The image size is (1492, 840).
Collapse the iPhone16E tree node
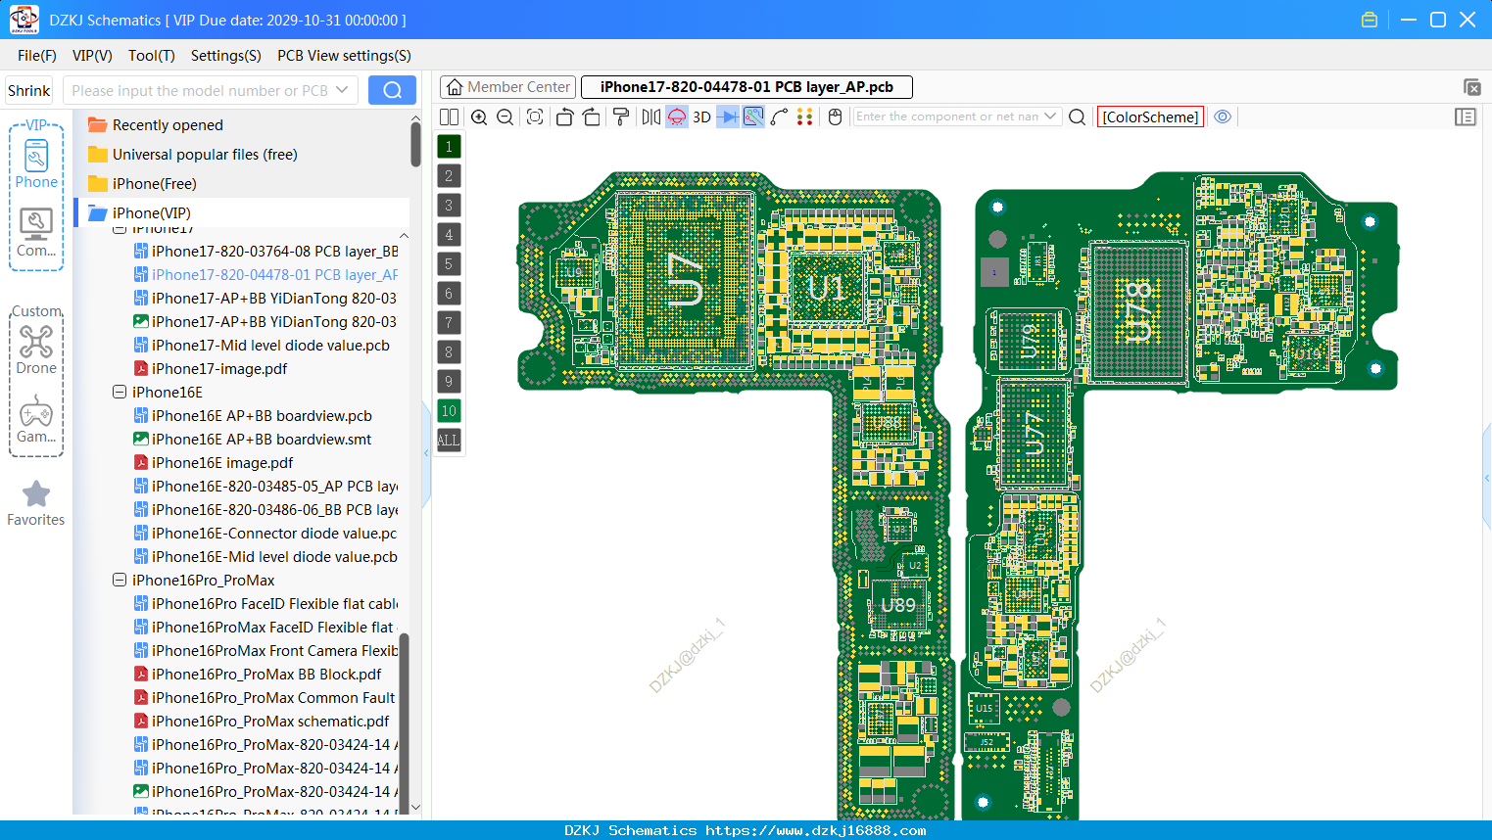(120, 392)
